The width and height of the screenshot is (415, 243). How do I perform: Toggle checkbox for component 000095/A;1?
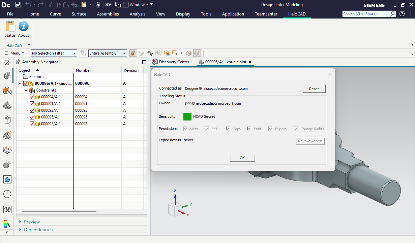tap(32, 117)
